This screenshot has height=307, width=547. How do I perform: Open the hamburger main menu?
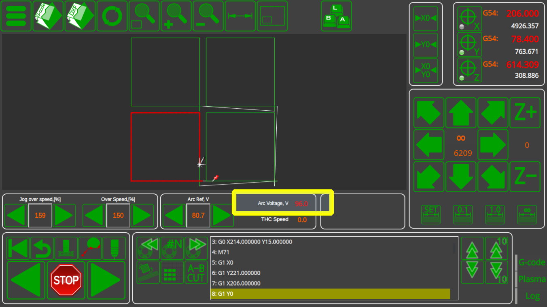16,16
